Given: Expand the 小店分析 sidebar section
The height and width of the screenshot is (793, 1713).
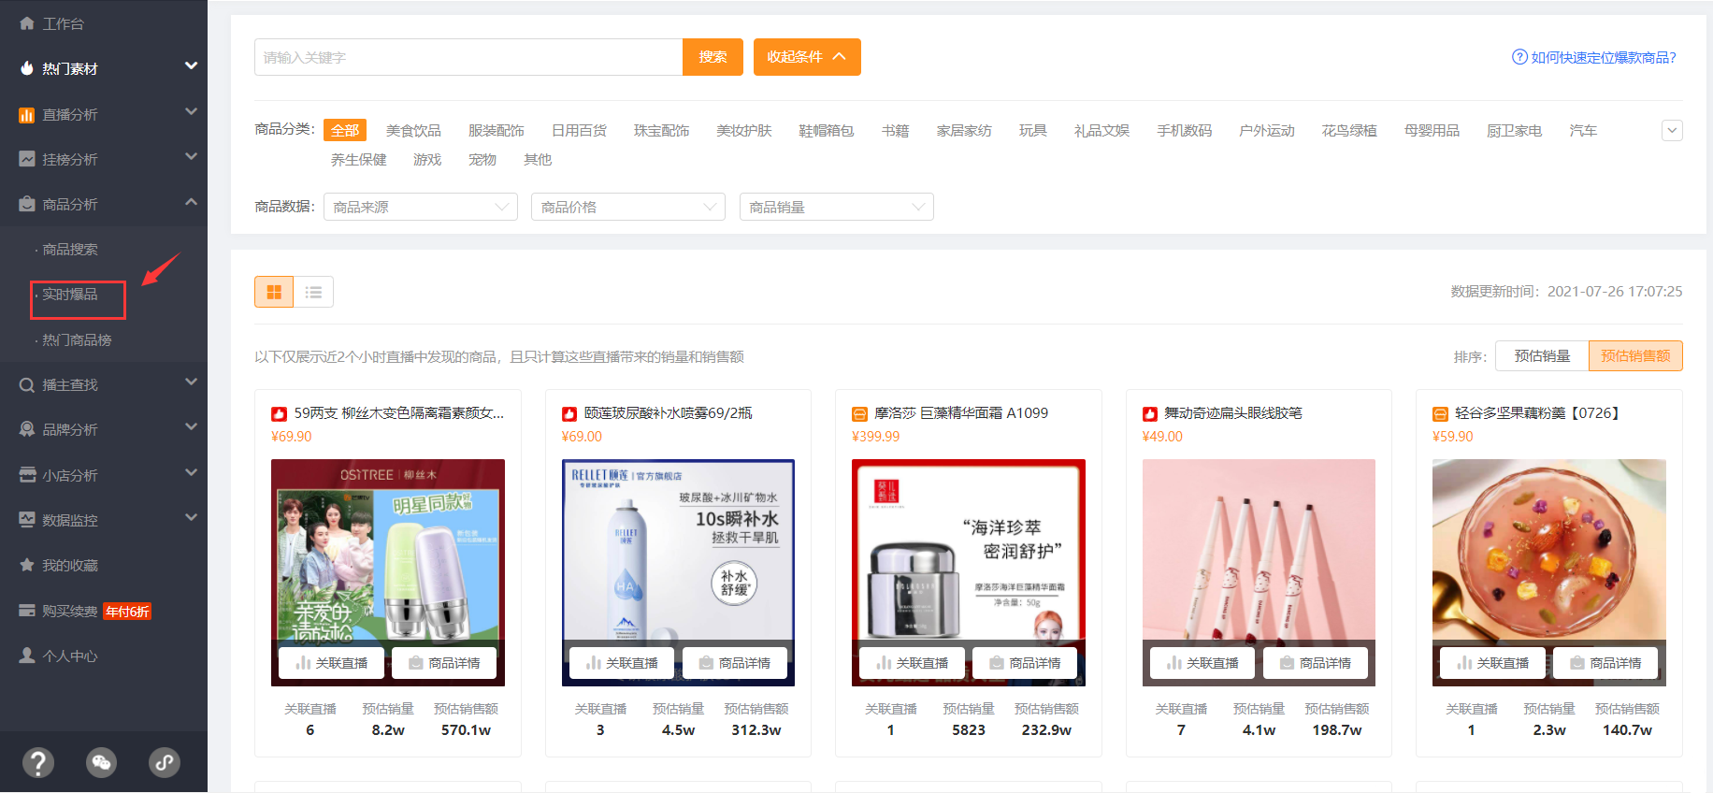Looking at the screenshot, I should [191, 472].
